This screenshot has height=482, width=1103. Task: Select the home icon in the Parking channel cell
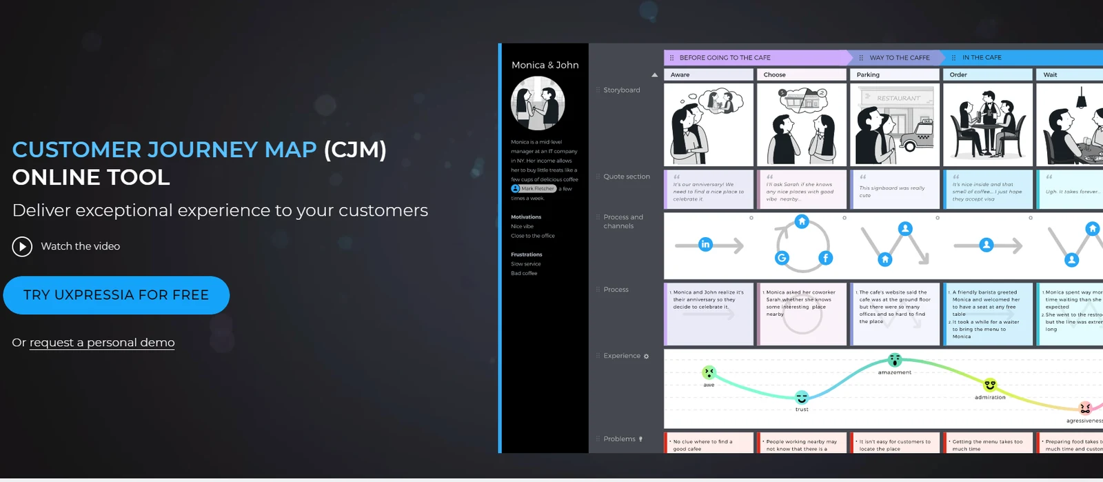click(885, 259)
